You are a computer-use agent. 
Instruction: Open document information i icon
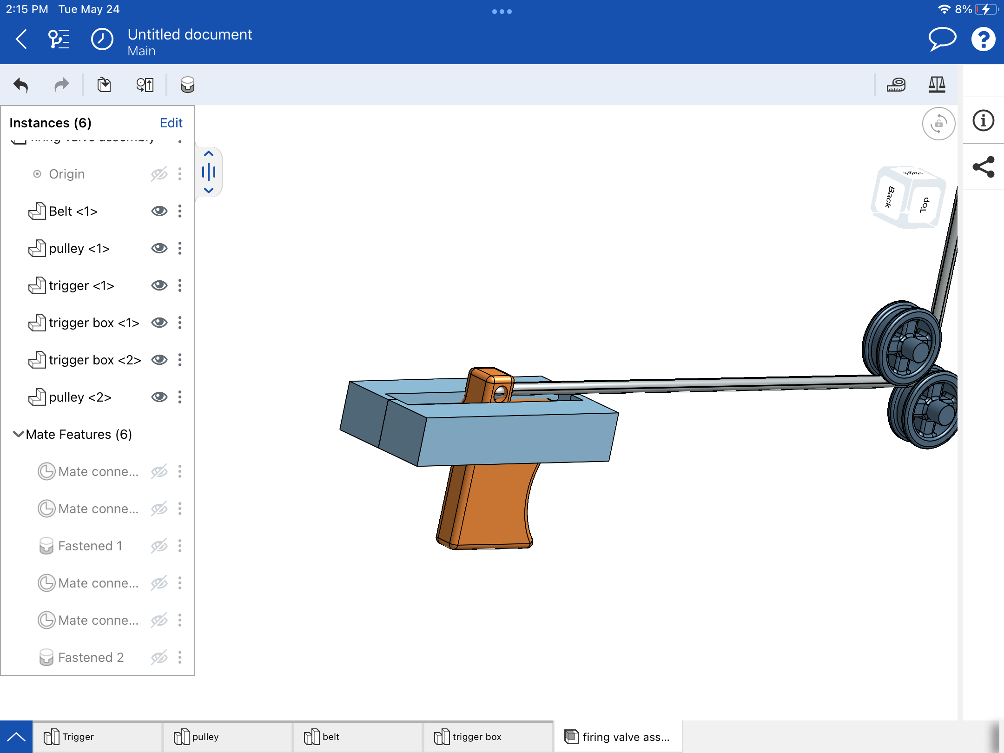click(984, 121)
